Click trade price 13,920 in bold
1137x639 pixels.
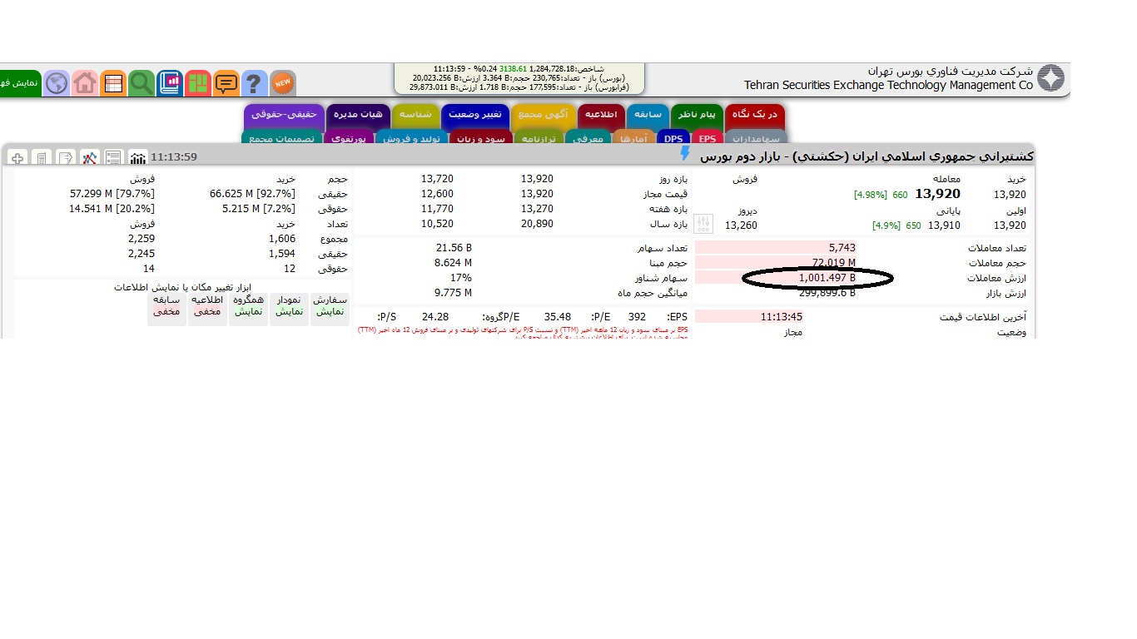click(x=937, y=194)
